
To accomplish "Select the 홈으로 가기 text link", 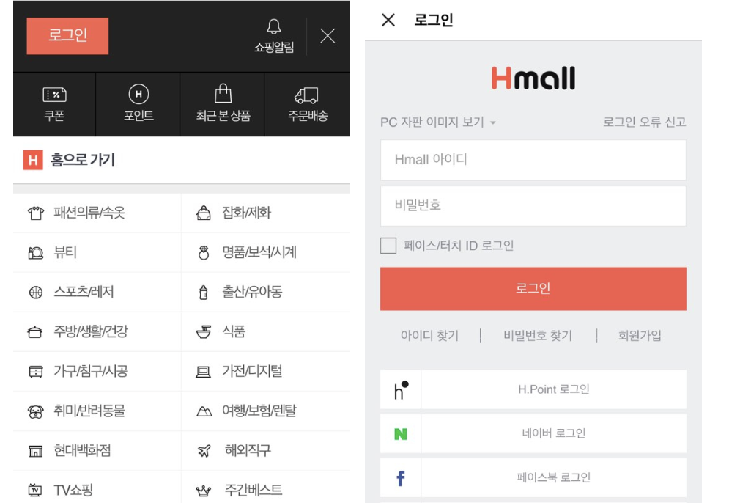I will [x=83, y=160].
